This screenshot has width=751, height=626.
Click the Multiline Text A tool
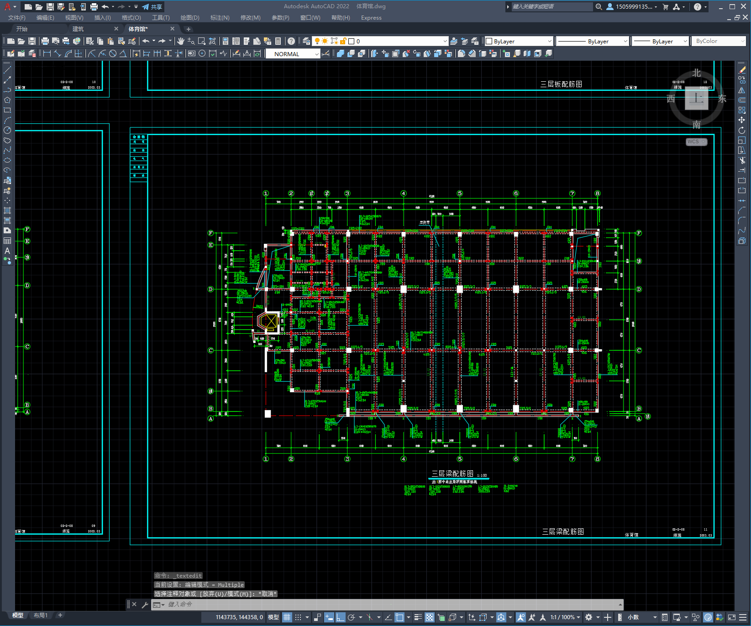tap(7, 251)
